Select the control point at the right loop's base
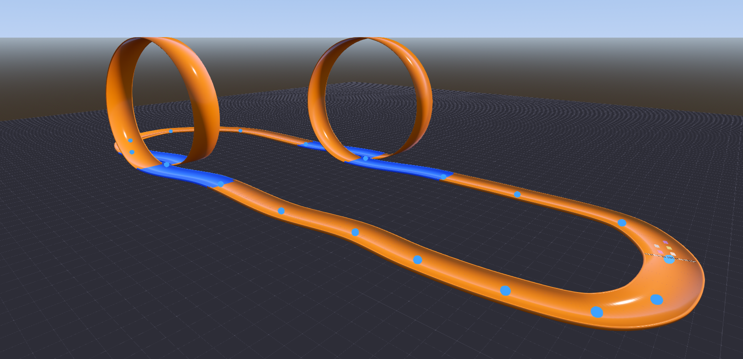 tap(366, 158)
